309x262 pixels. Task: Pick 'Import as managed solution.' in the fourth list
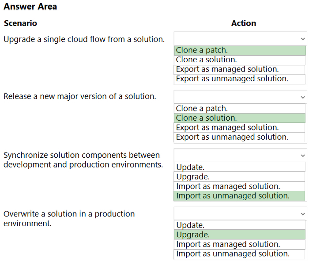[x=240, y=244]
